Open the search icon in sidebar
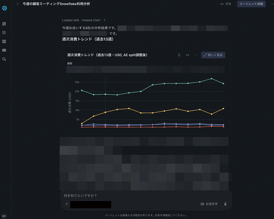The image size is (274, 219). tap(4, 59)
